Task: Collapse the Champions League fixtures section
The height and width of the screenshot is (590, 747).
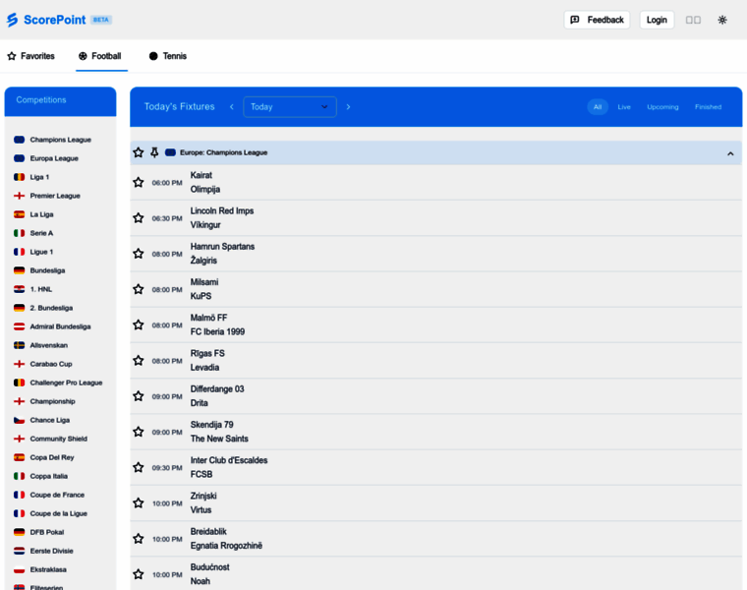Action: point(730,153)
